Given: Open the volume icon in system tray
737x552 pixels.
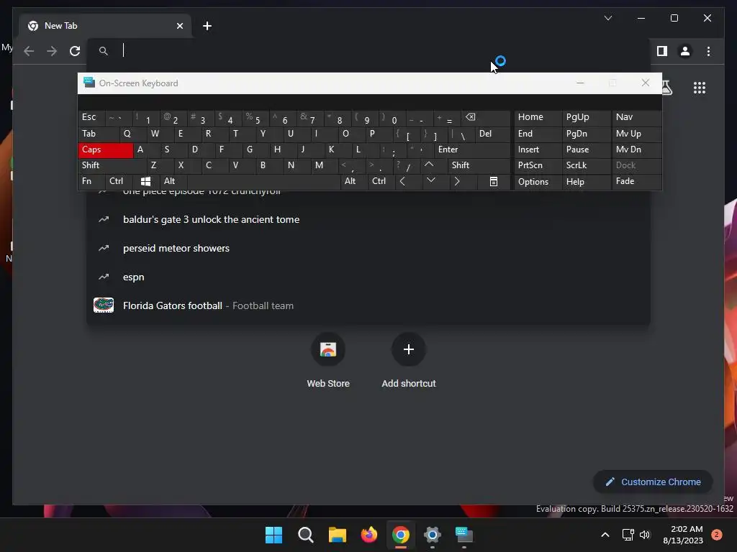Looking at the screenshot, I should pyautogui.click(x=645, y=535).
